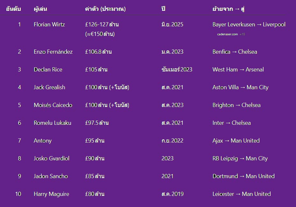Select the Florian Wirtz player name
Viewport: 296px width, 207px height.
pyautogui.click(x=49, y=24)
